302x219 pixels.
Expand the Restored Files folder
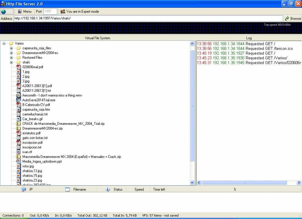coord(11,58)
